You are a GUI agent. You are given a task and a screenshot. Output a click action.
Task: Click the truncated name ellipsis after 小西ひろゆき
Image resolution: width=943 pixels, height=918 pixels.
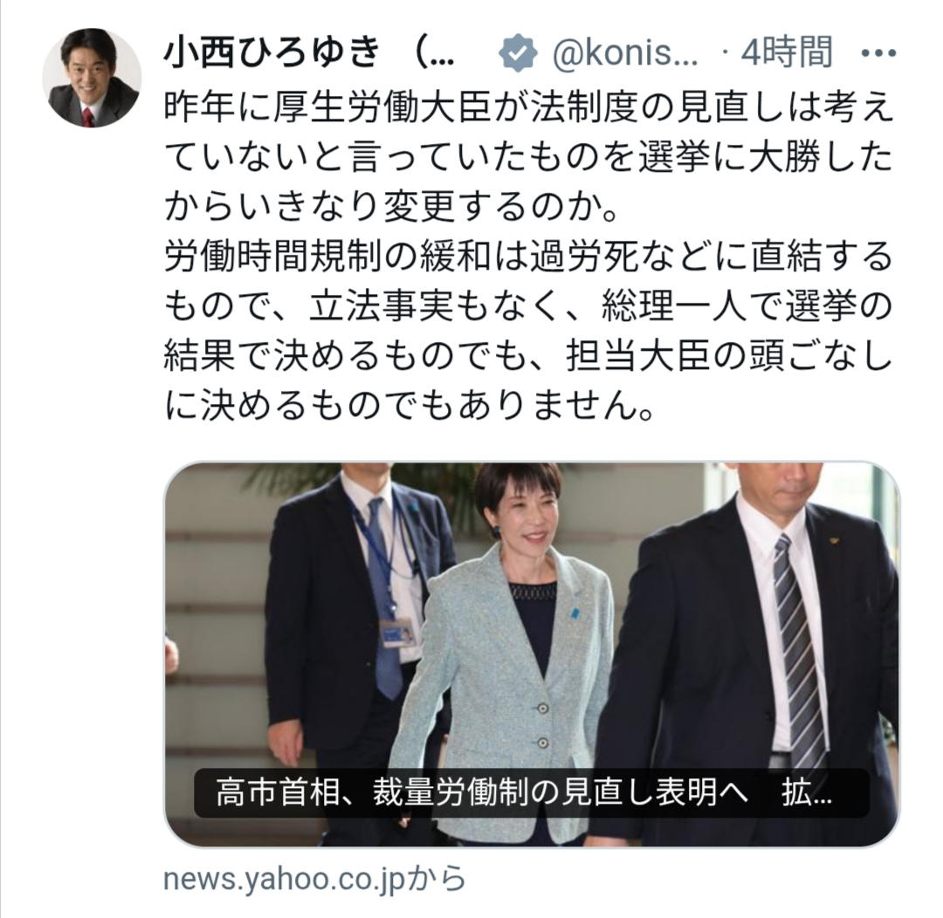click(434, 53)
